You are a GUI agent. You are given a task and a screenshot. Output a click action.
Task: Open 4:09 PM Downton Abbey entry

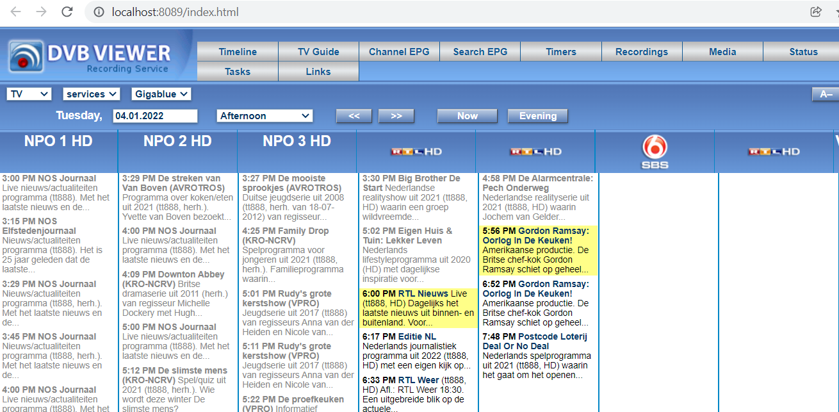click(177, 294)
